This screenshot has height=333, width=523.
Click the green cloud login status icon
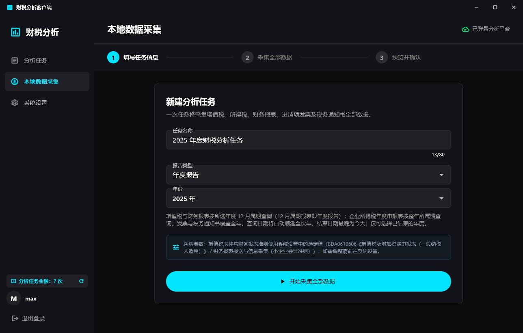(465, 29)
